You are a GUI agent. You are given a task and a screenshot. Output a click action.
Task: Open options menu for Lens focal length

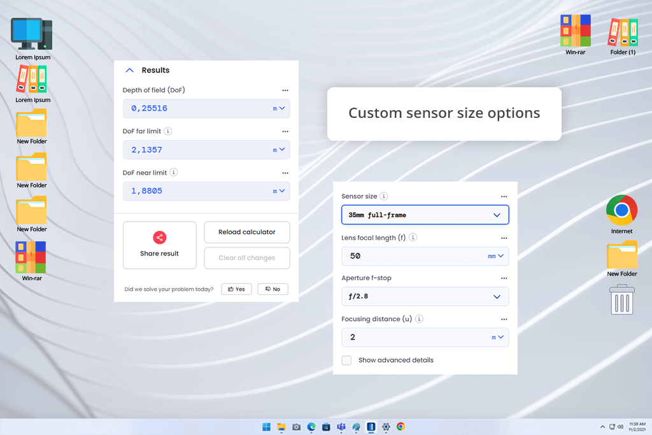504,238
